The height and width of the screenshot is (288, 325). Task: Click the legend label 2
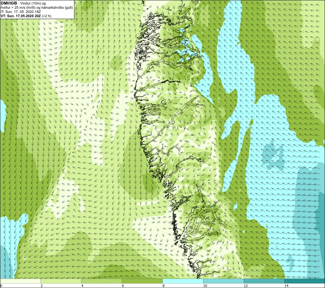42,286
